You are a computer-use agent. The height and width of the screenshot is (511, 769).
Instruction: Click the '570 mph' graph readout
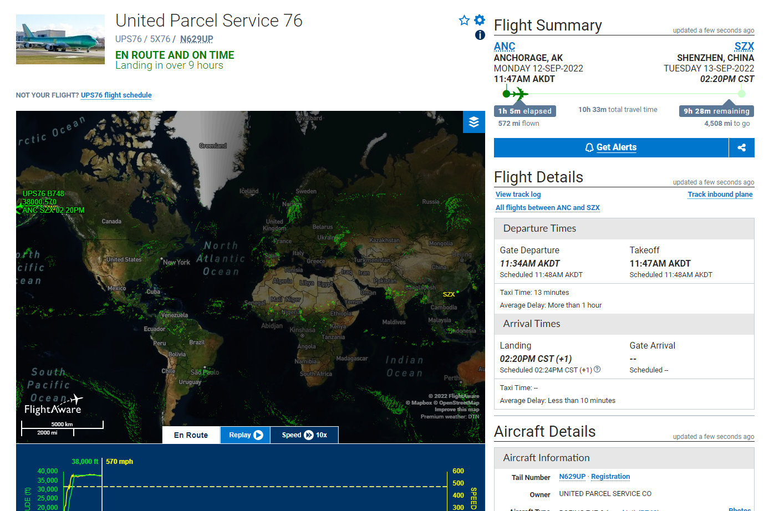(119, 461)
